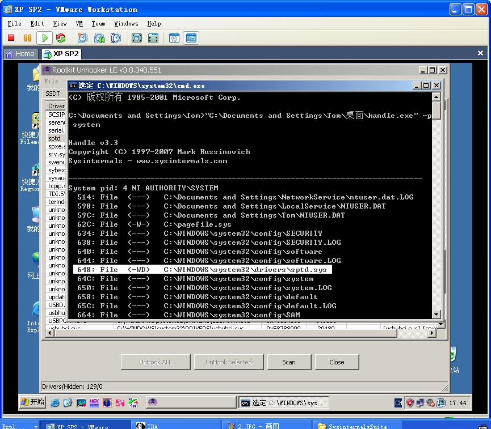Image resolution: width=491 pixels, height=429 pixels.
Task: Select the tcpip driver row
Action: point(56,186)
